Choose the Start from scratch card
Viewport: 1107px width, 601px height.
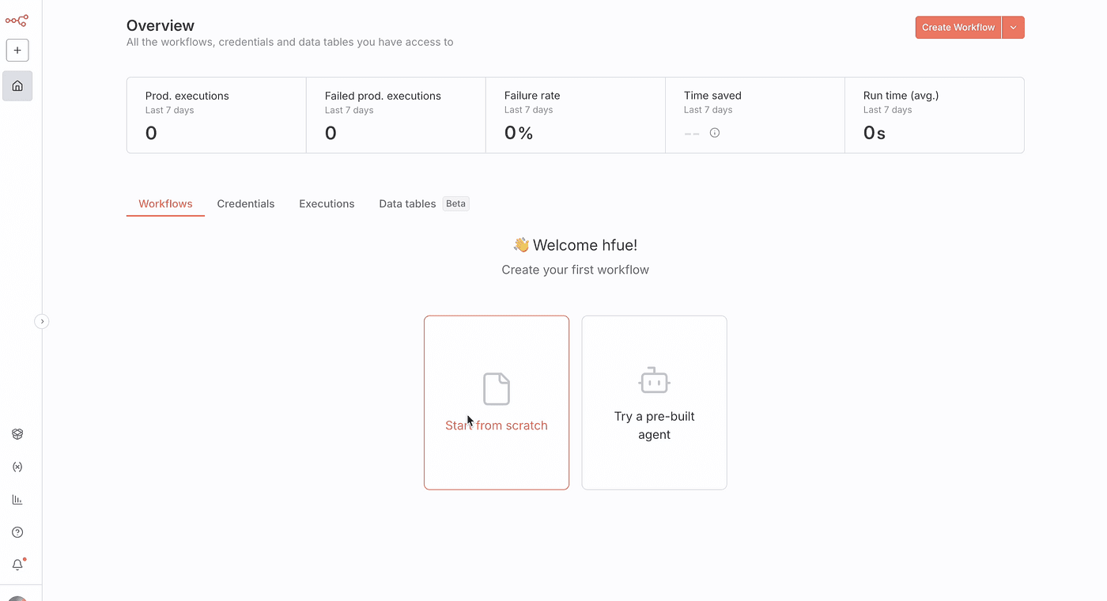tap(497, 403)
